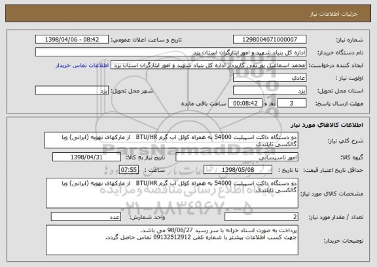Click the label استان محل تحویل

coord(340,91)
